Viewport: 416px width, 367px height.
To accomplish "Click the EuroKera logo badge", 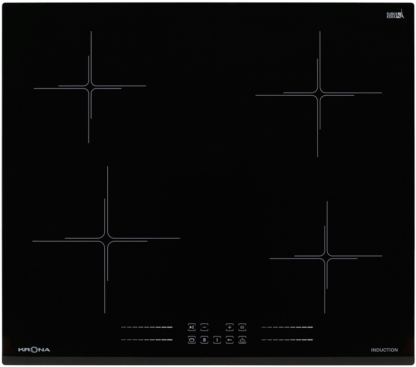I will click(x=395, y=14).
